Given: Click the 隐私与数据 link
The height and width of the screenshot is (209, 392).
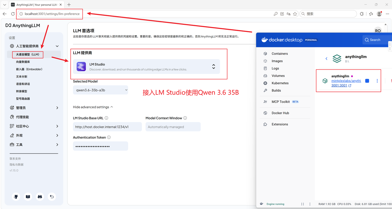Looking at the screenshot, I should [17, 165].
